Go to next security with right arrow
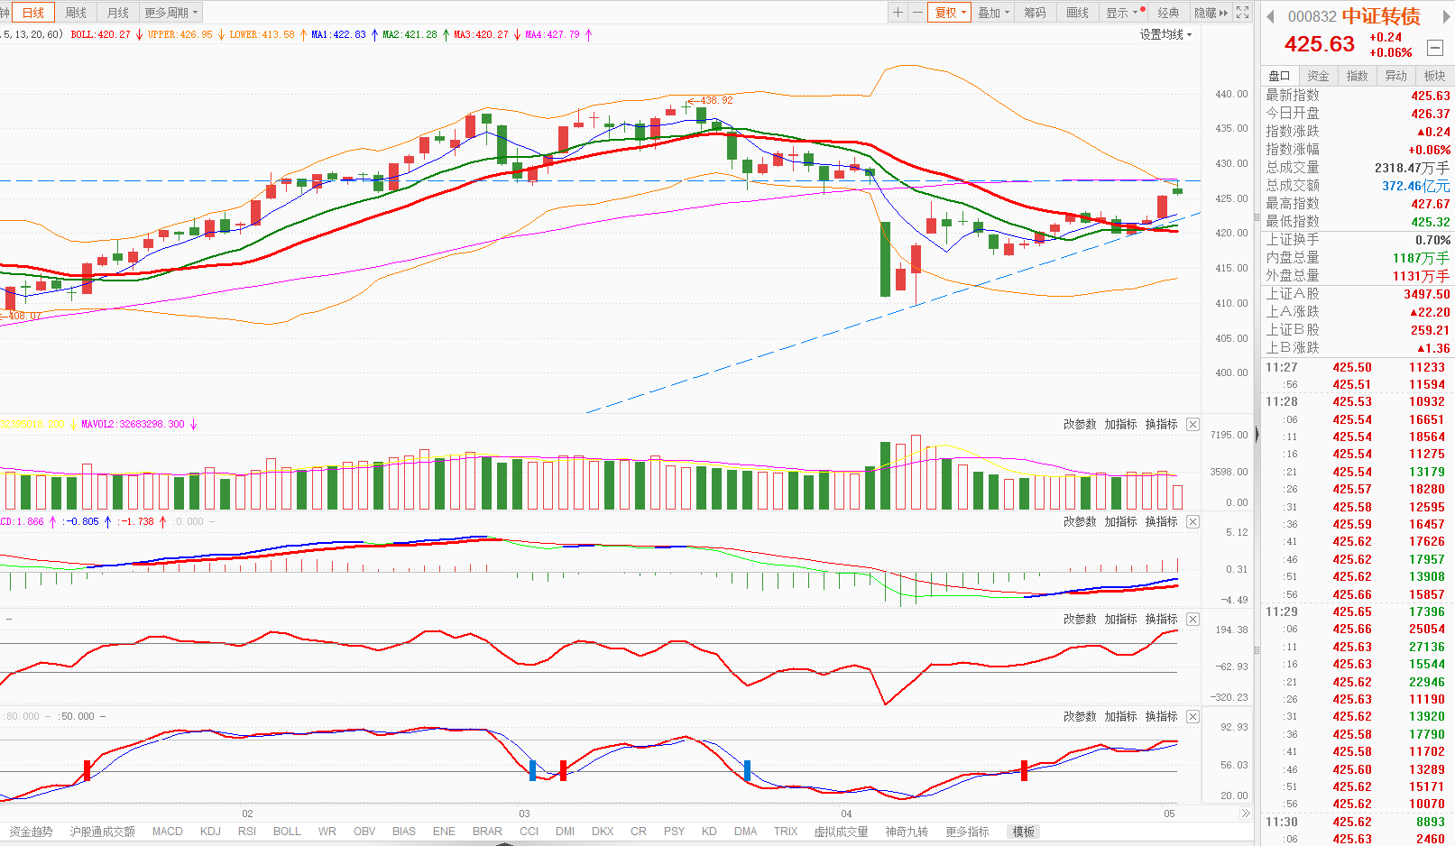The height and width of the screenshot is (846, 1455). tap(1447, 16)
